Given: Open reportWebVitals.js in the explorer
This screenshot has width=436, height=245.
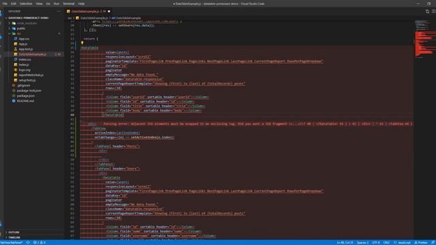Looking at the screenshot, I should (31, 75).
